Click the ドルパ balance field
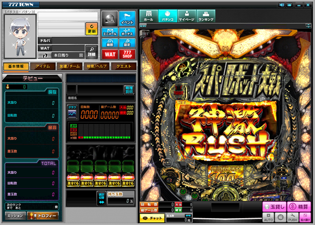This screenshot has width=315, height=225. (68, 41)
